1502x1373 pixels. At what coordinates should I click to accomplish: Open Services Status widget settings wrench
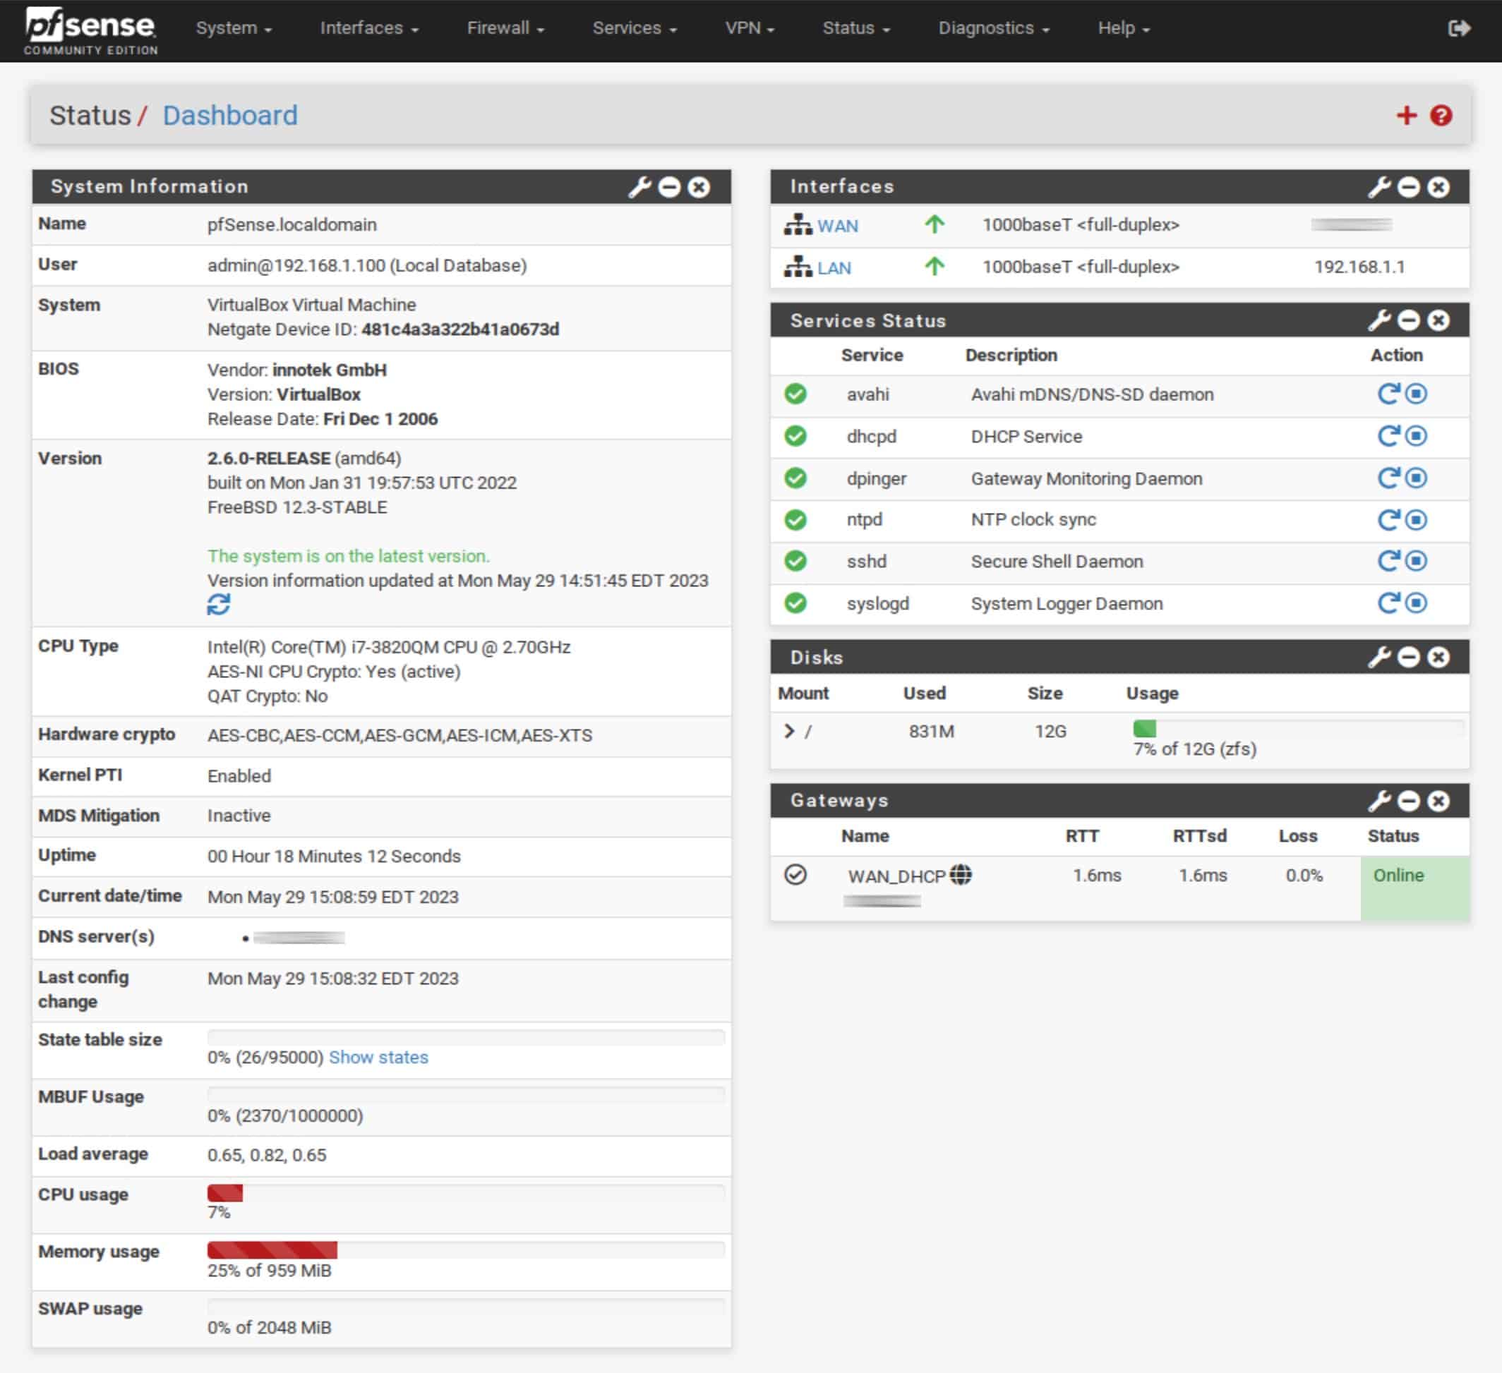[x=1379, y=320]
